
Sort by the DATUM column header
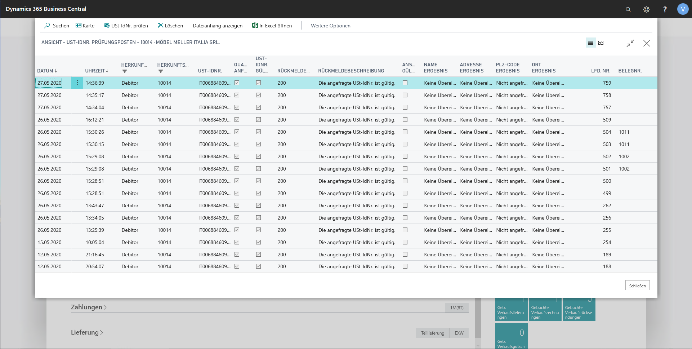pyautogui.click(x=47, y=71)
